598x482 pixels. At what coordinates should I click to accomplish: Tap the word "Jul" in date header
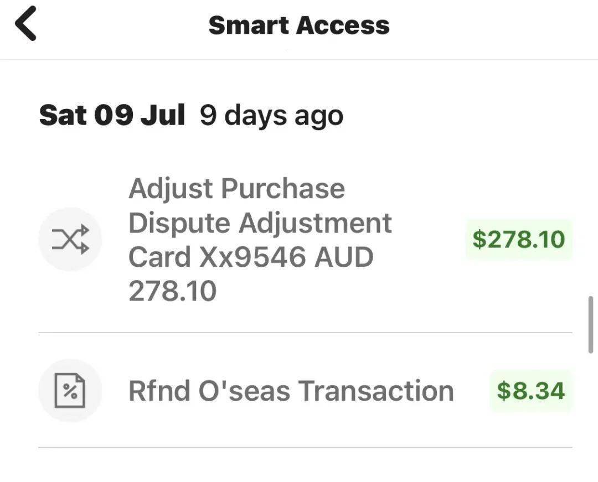tap(163, 115)
